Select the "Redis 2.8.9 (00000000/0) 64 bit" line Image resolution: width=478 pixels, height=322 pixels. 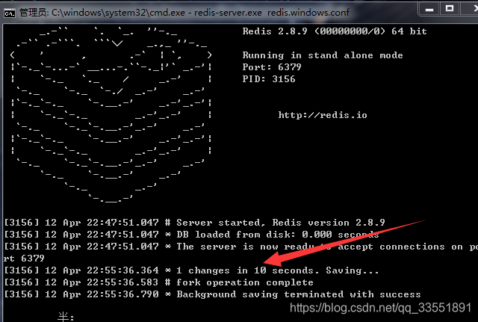[x=335, y=31]
